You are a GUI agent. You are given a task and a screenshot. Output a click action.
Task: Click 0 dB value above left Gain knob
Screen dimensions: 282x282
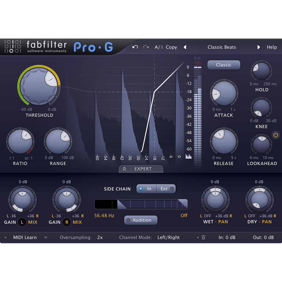point(23,182)
